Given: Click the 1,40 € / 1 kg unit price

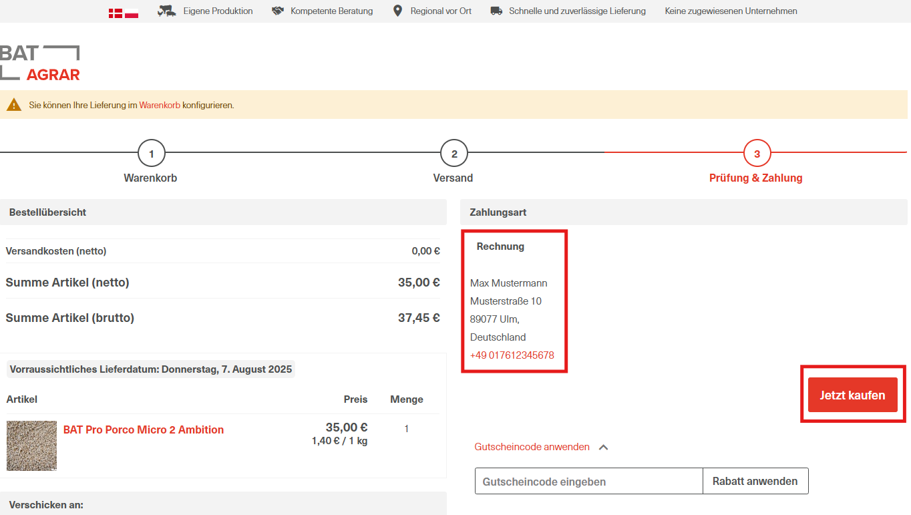Looking at the screenshot, I should click(x=339, y=441).
